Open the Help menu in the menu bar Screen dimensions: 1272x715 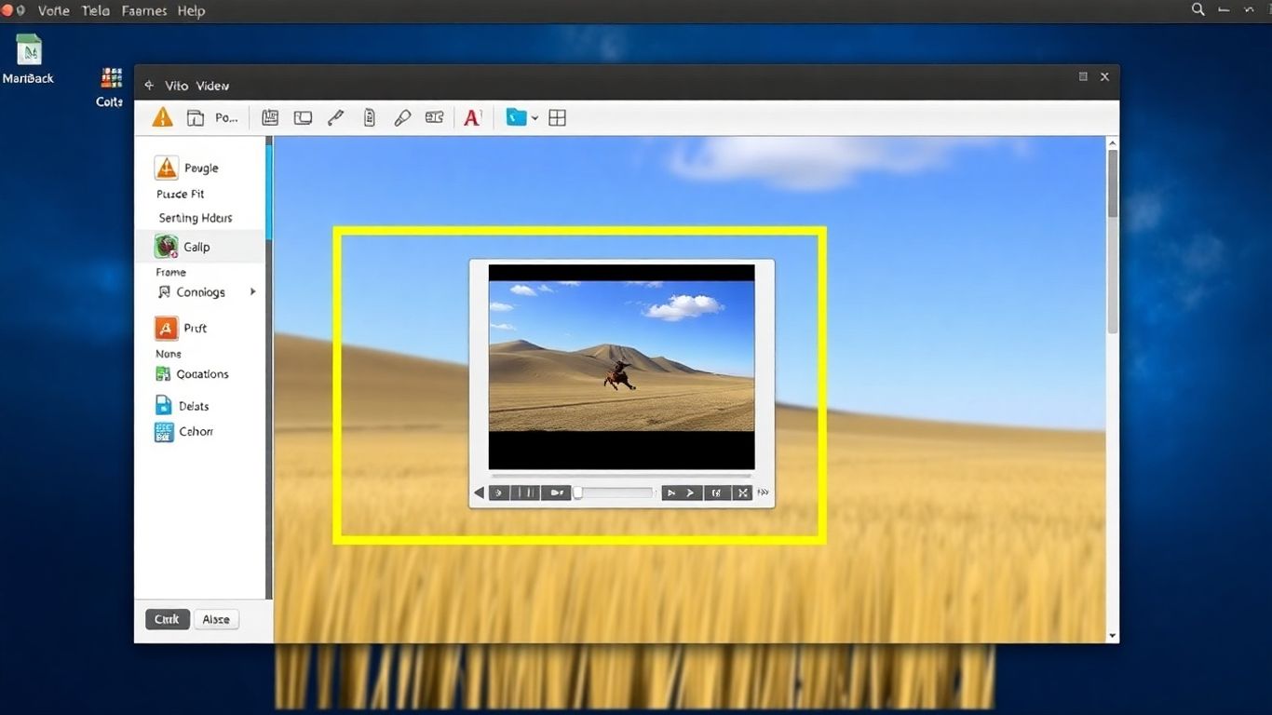191,10
